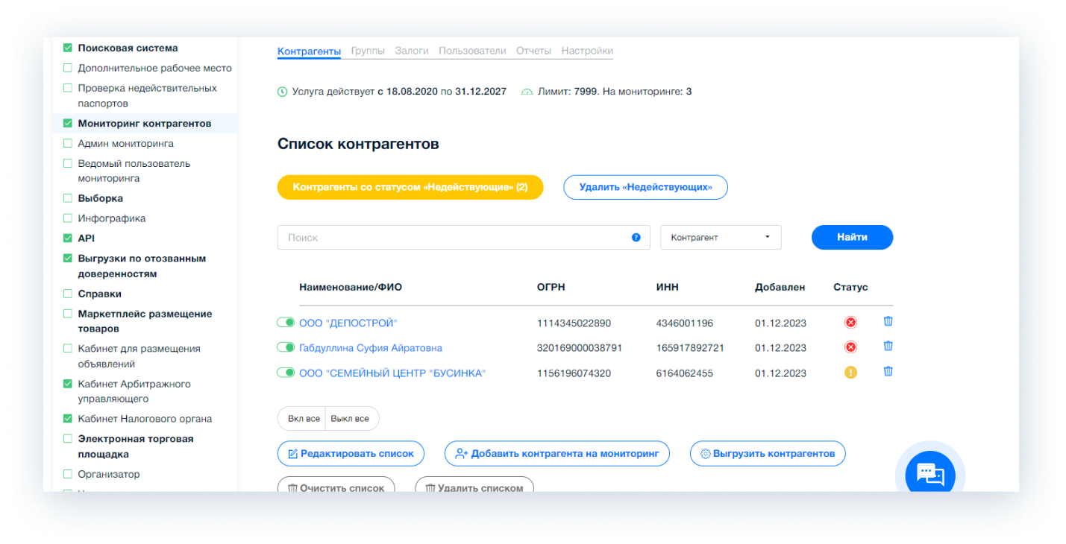Uncheck Выгрузки по отозванным доверенностям checkbox
Image resolution: width=1066 pixels, height=544 pixels.
coord(68,259)
